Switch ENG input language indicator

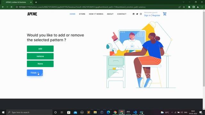pos(186,112)
